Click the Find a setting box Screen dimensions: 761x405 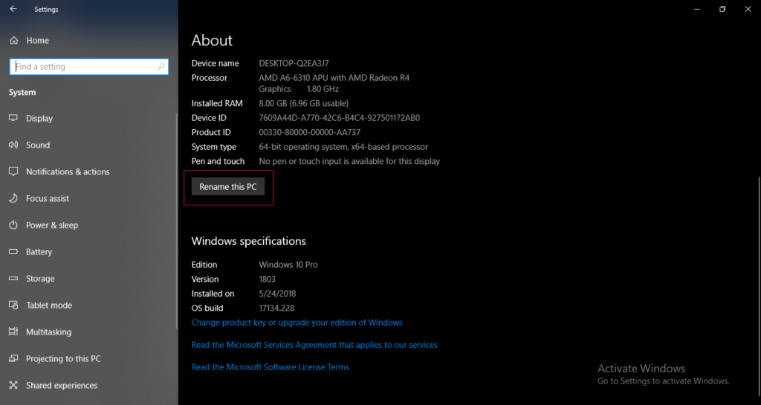(89, 67)
